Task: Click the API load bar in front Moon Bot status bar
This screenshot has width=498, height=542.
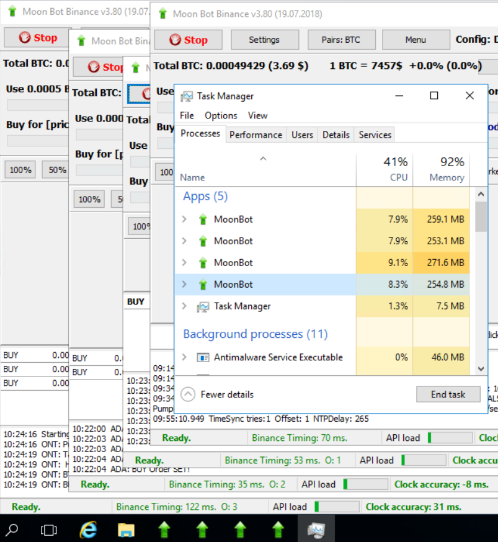Action: point(450,438)
